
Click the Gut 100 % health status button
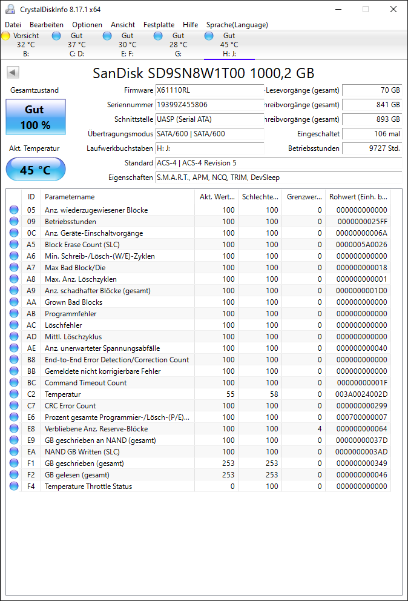(x=36, y=117)
